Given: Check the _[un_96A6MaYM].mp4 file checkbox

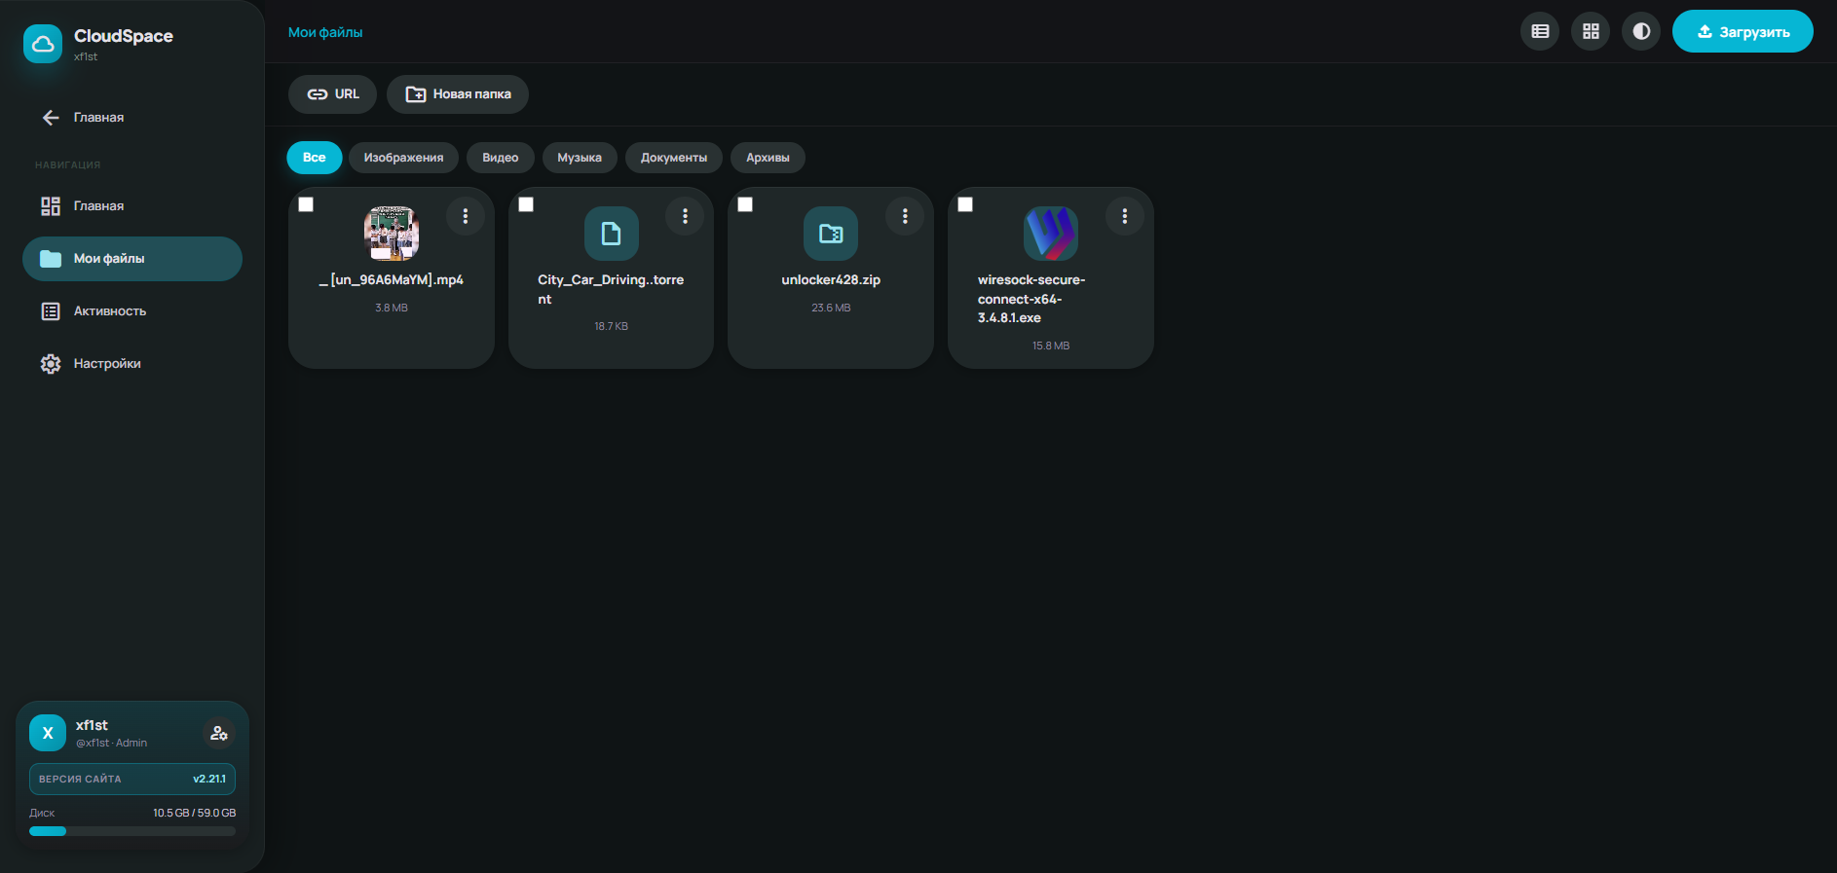Looking at the screenshot, I should (306, 204).
